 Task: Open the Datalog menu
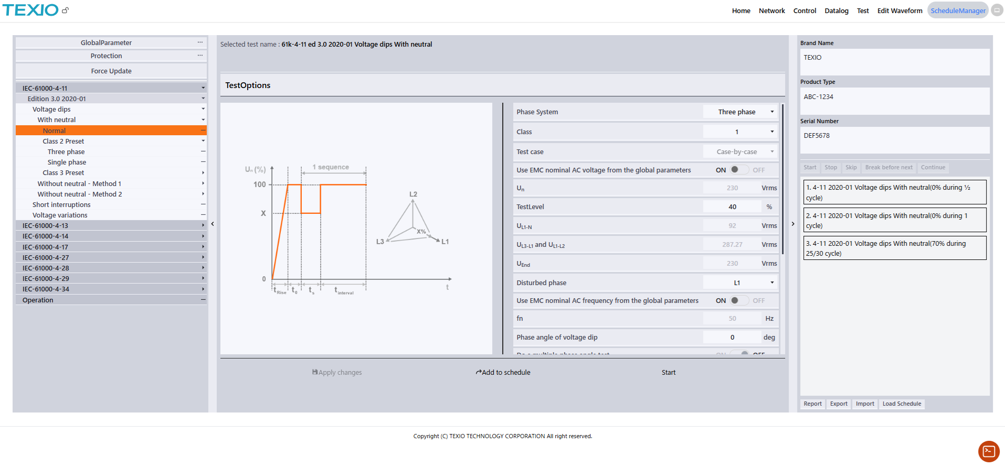[836, 10]
